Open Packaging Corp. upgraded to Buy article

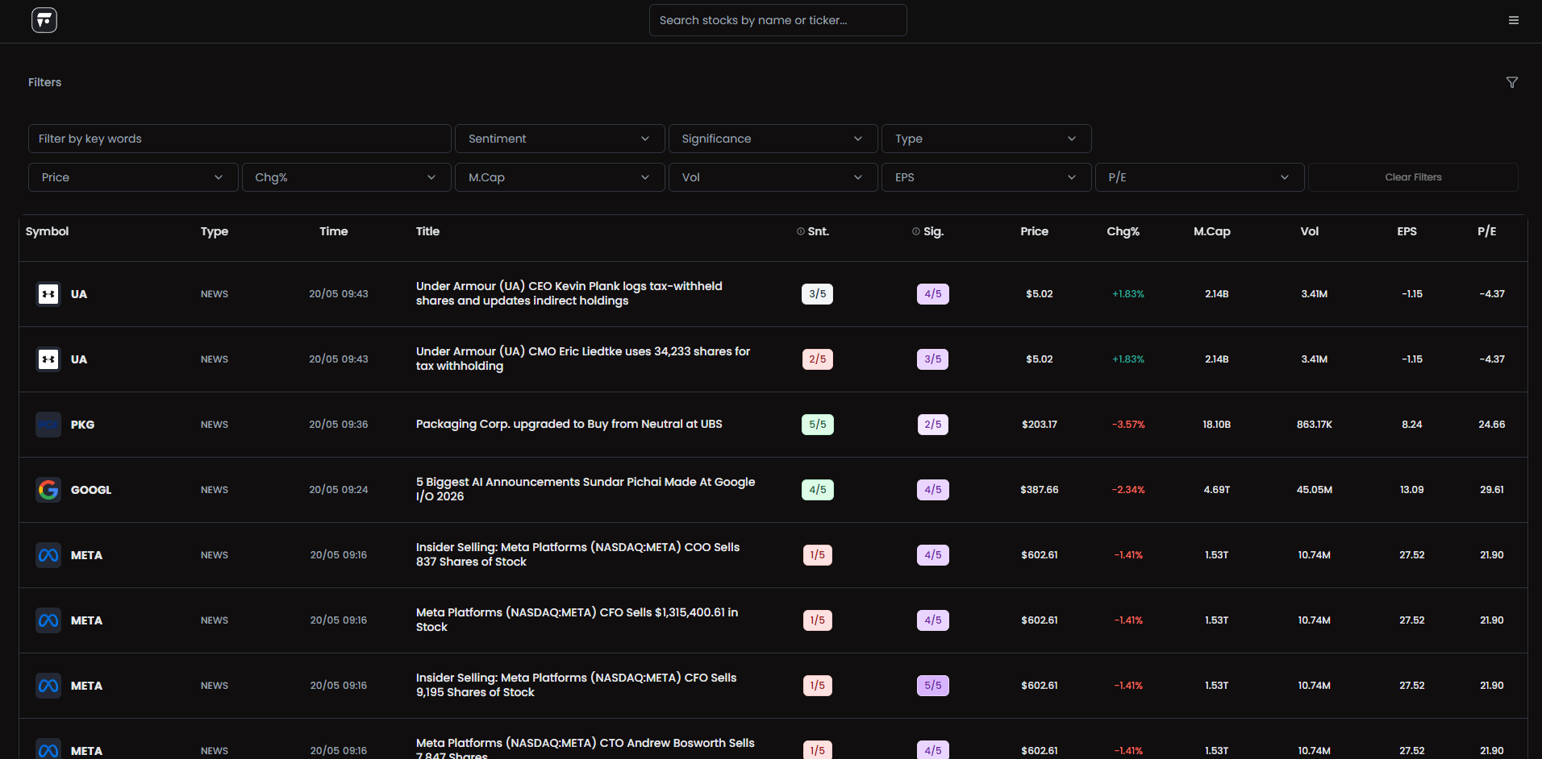569,424
